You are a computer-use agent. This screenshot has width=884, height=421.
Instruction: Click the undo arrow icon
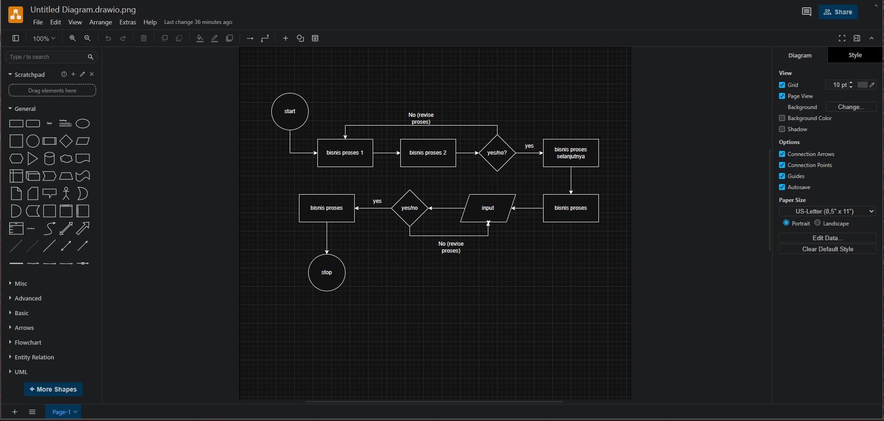pyautogui.click(x=108, y=38)
